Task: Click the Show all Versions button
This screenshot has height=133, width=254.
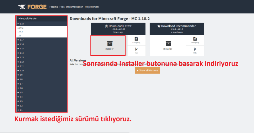Action: 147,70
